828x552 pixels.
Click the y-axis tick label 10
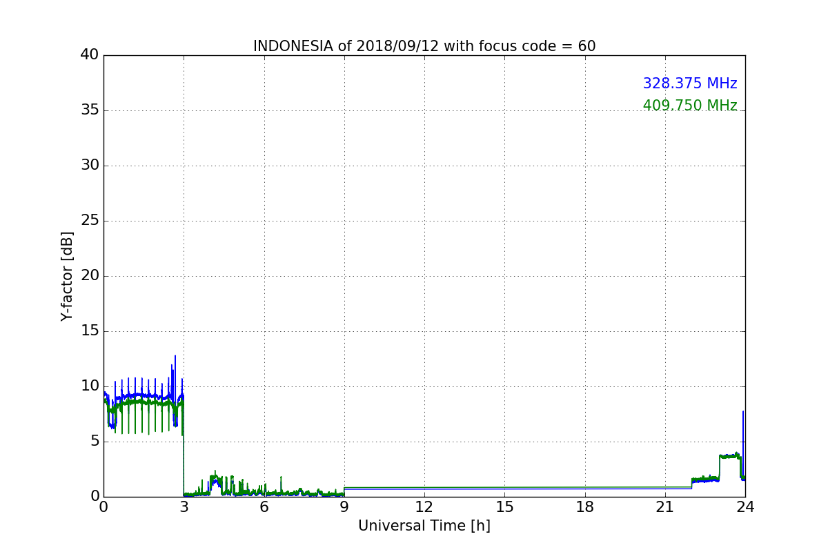tap(90, 386)
